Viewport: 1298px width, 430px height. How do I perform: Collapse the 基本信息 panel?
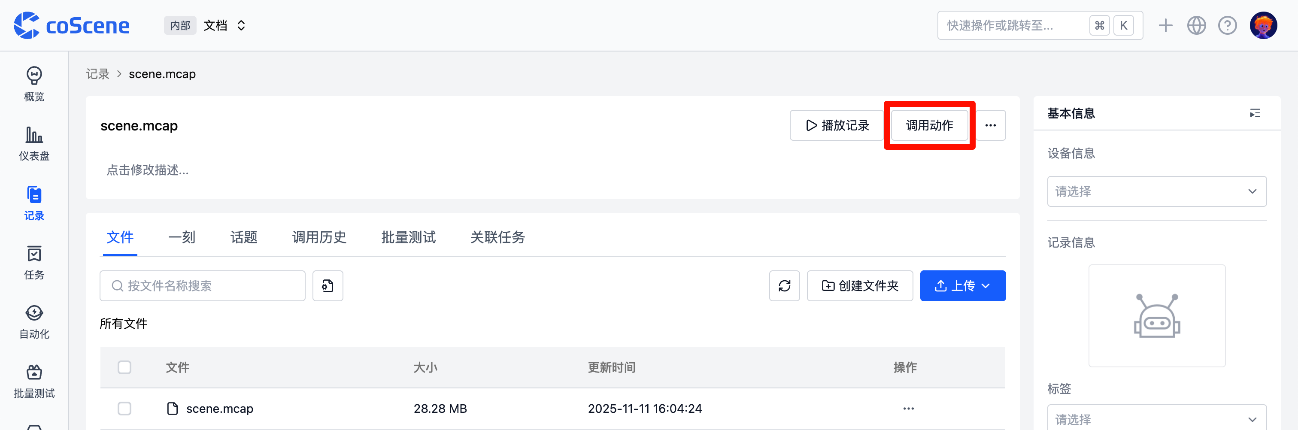point(1255,113)
